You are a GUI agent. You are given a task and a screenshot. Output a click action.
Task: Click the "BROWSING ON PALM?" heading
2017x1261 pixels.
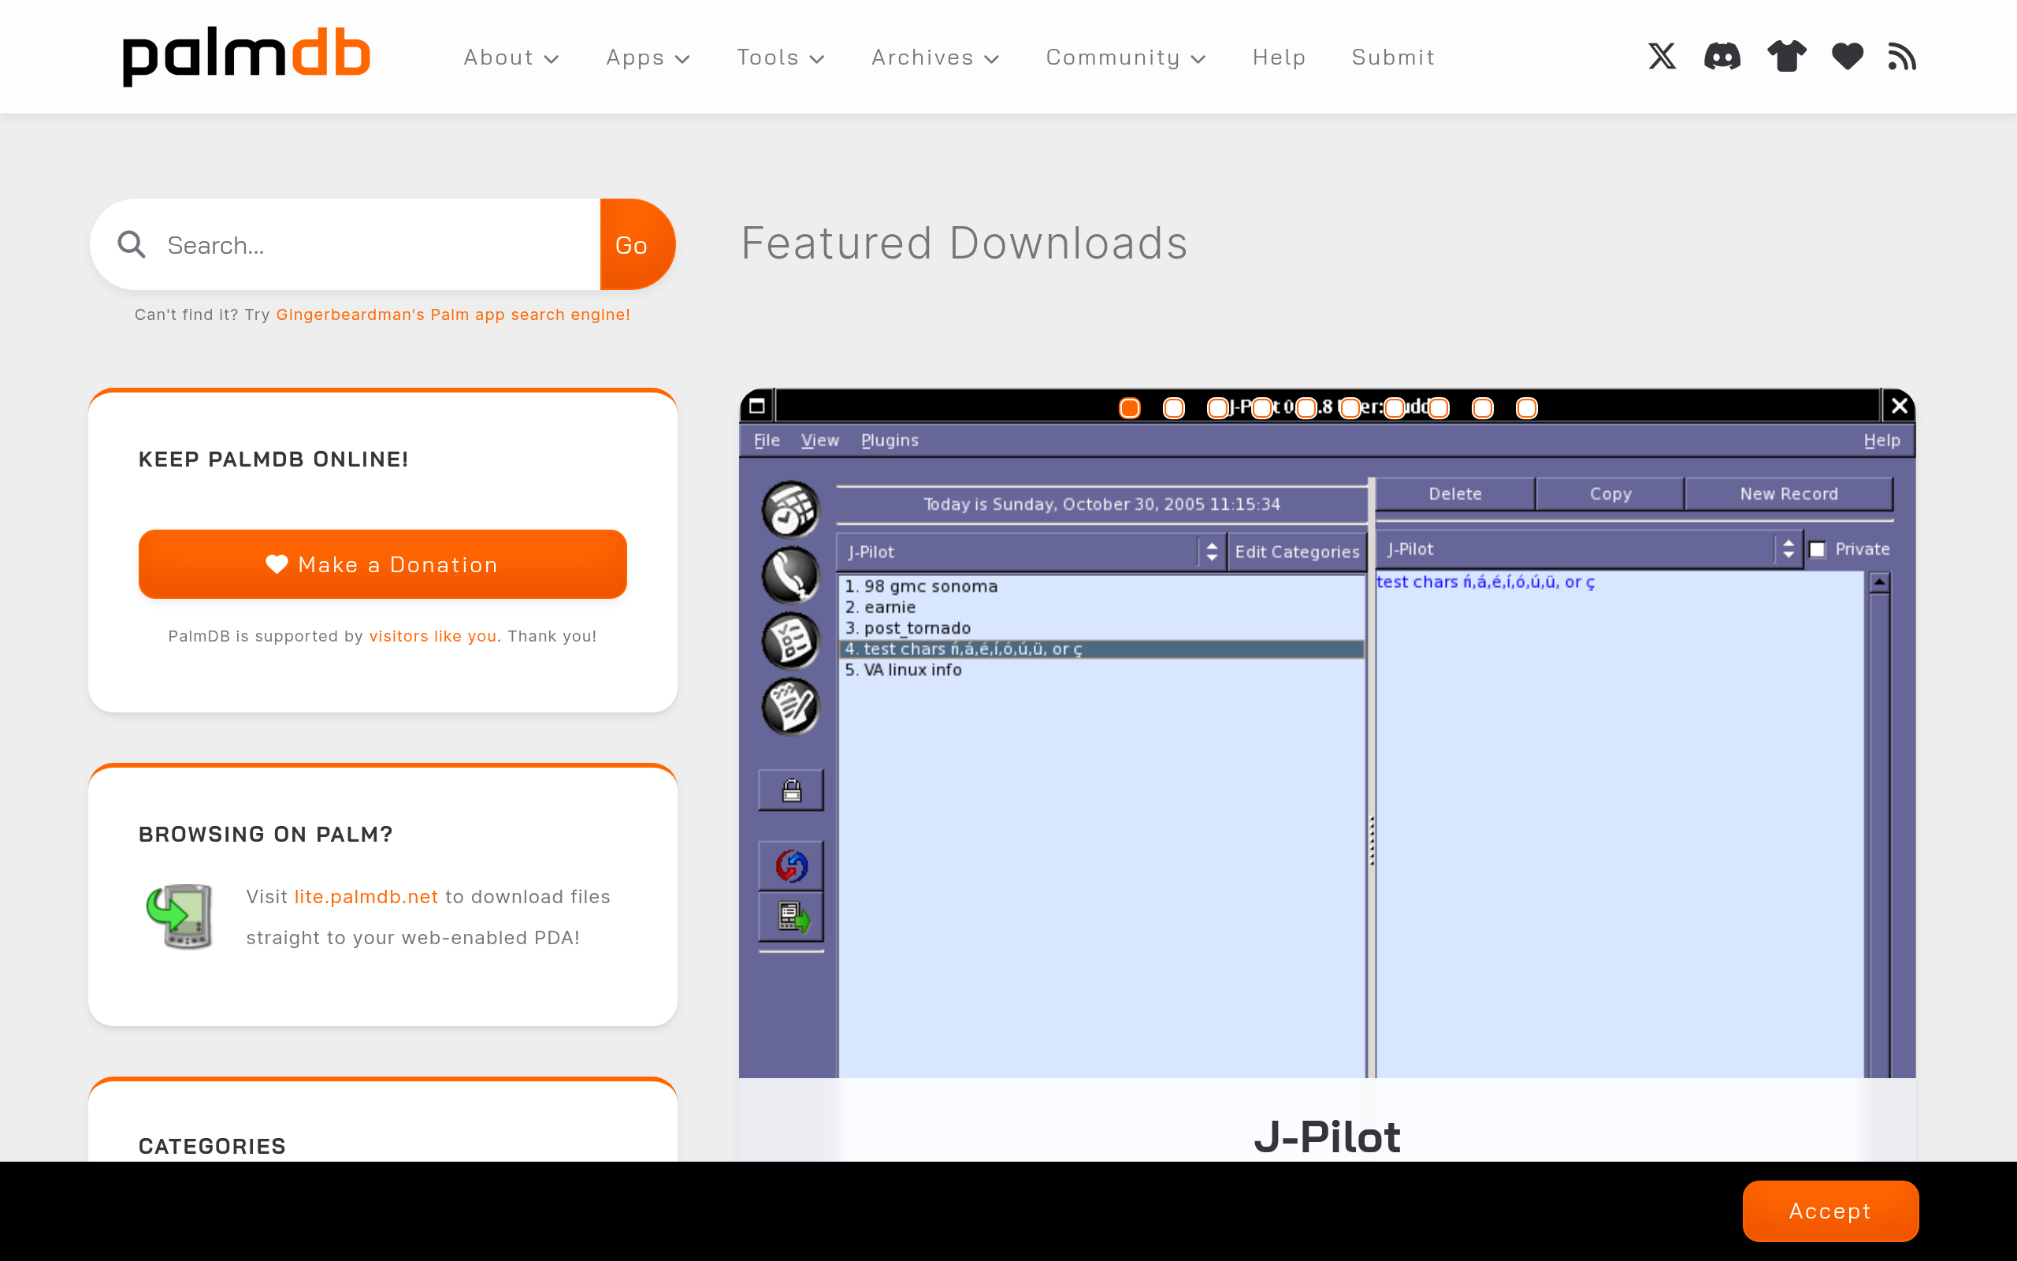pyautogui.click(x=266, y=835)
